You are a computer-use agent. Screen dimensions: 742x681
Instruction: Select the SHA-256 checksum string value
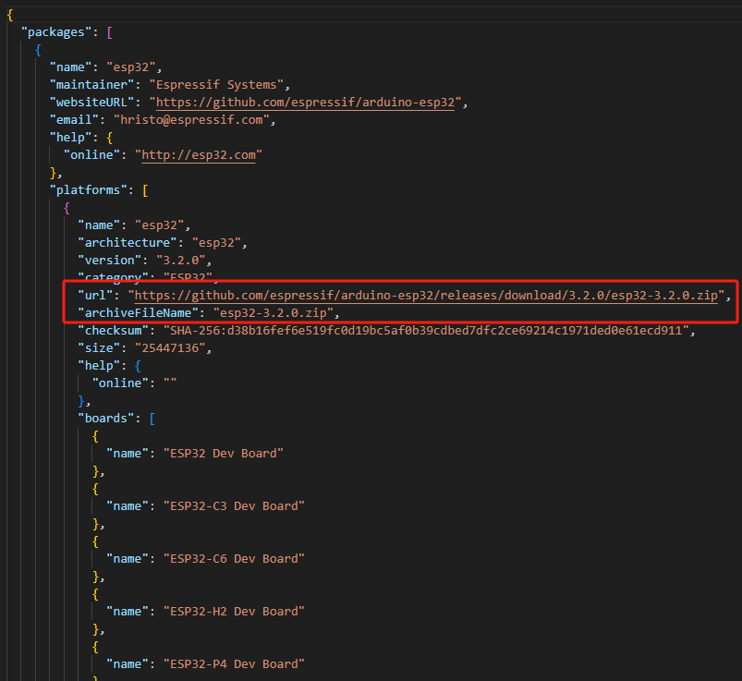pyautogui.click(x=426, y=330)
